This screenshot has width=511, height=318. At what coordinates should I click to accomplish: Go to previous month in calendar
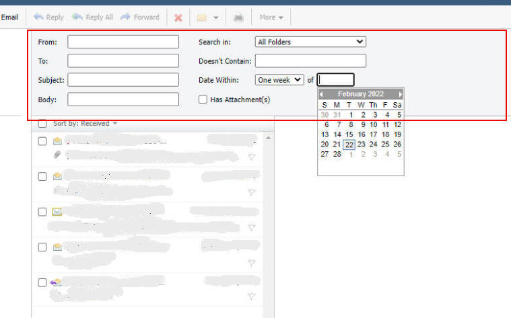tap(321, 94)
